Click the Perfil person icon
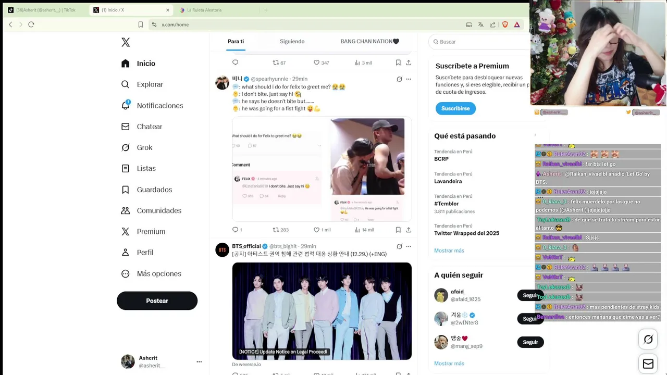 (125, 252)
